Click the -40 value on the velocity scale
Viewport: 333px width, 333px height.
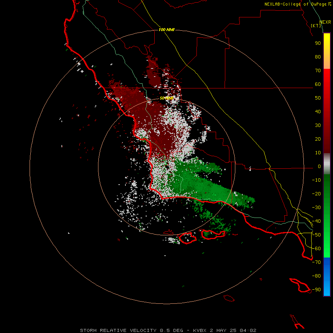pos(316,221)
